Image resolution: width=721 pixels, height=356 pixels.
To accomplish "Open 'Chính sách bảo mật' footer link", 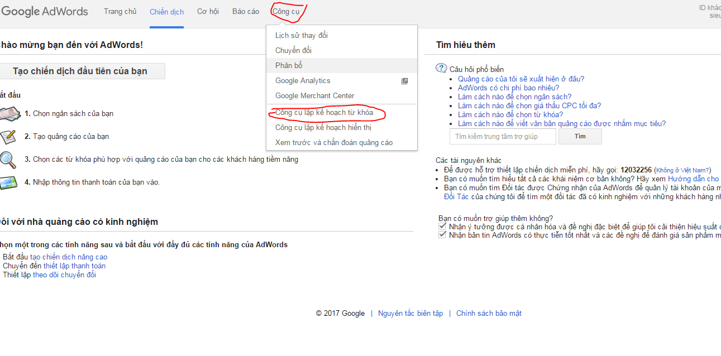I will coord(489,313).
